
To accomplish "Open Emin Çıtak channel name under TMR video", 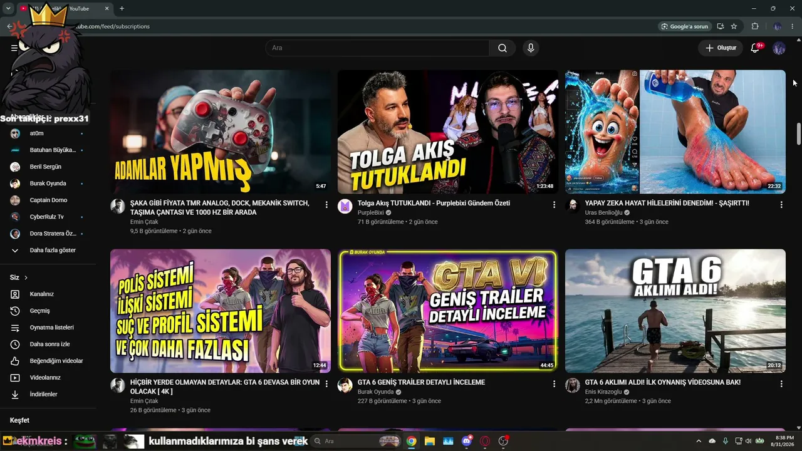I will (x=144, y=222).
